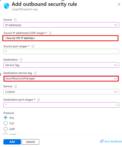This screenshot has width=122, height=147.
Task: Select the Any protocol radio button
Action: (5, 118)
